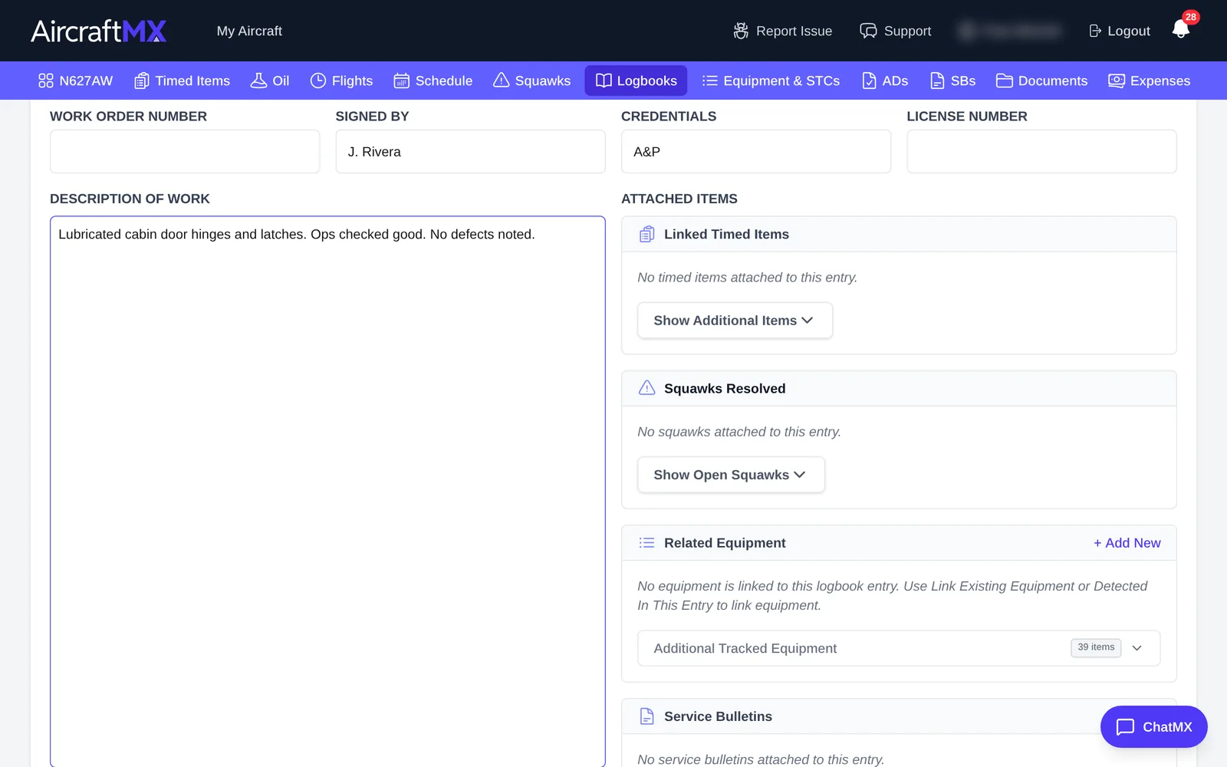The image size is (1227, 767).
Task: Expand Additional Tracked Equipment chevron
Action: [x=1137, y=648]
